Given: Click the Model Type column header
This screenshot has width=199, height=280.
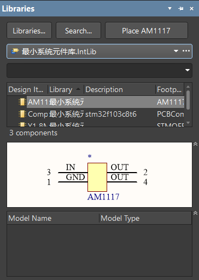Looking at the screenshot, I should (145, 218).
